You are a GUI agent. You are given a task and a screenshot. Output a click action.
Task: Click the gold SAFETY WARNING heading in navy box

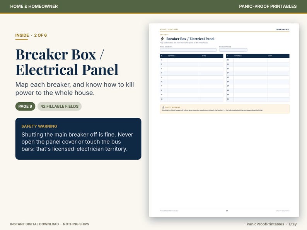(39, 126)
